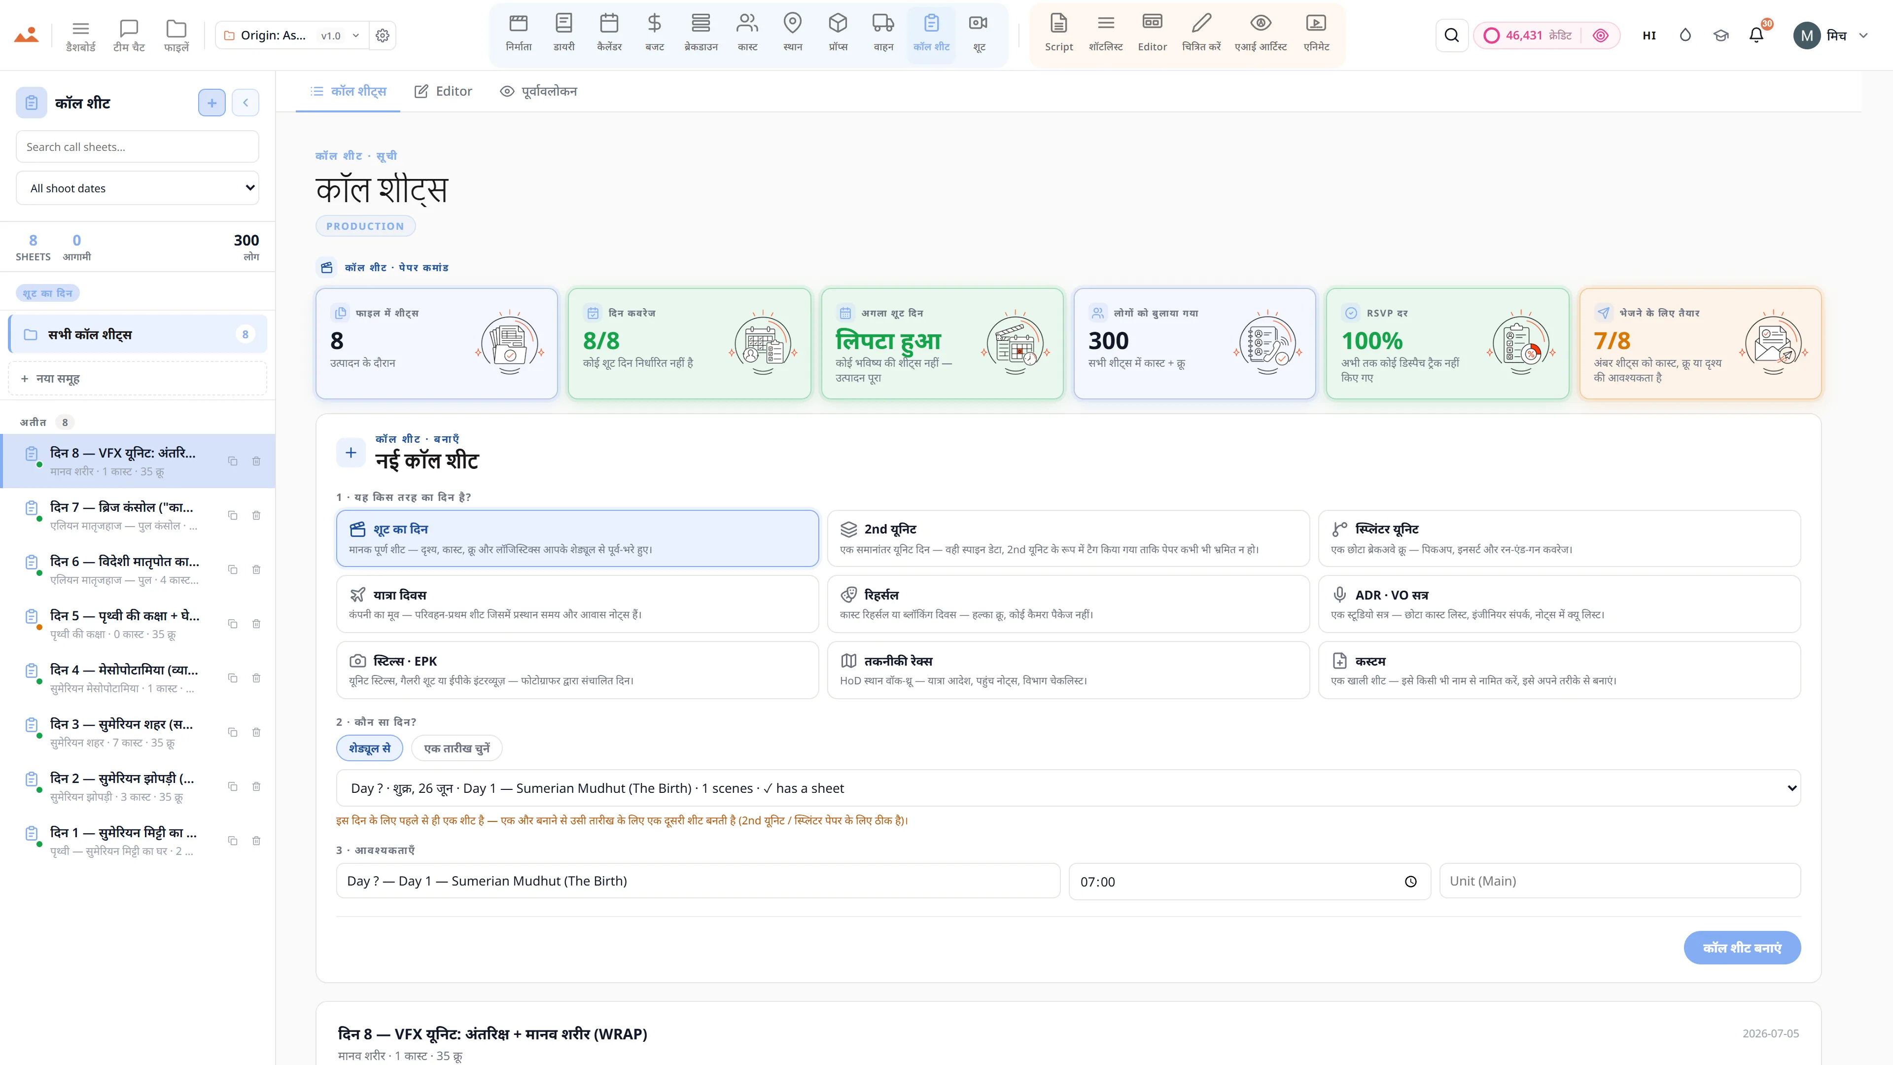This screenshot has height=1065, width=1893.
Task: Select शेड्यूल से day option
Action: pyautogui.click(x=370, y=748)
